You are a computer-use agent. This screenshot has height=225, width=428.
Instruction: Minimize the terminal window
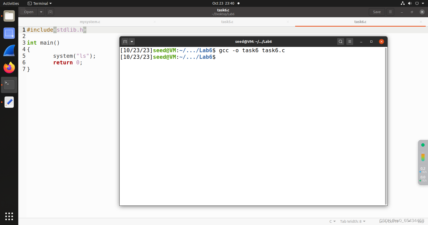click(x=361, y=42)
